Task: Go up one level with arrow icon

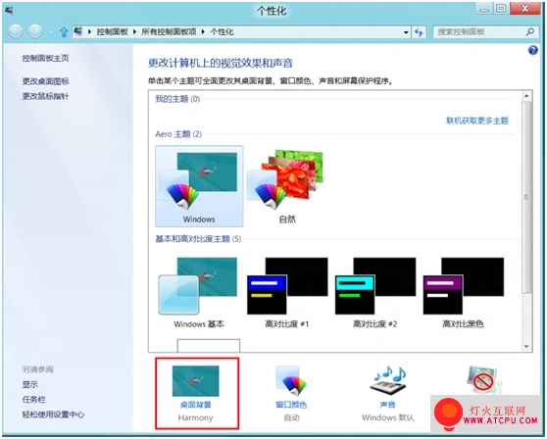Action: pos(64,32)
